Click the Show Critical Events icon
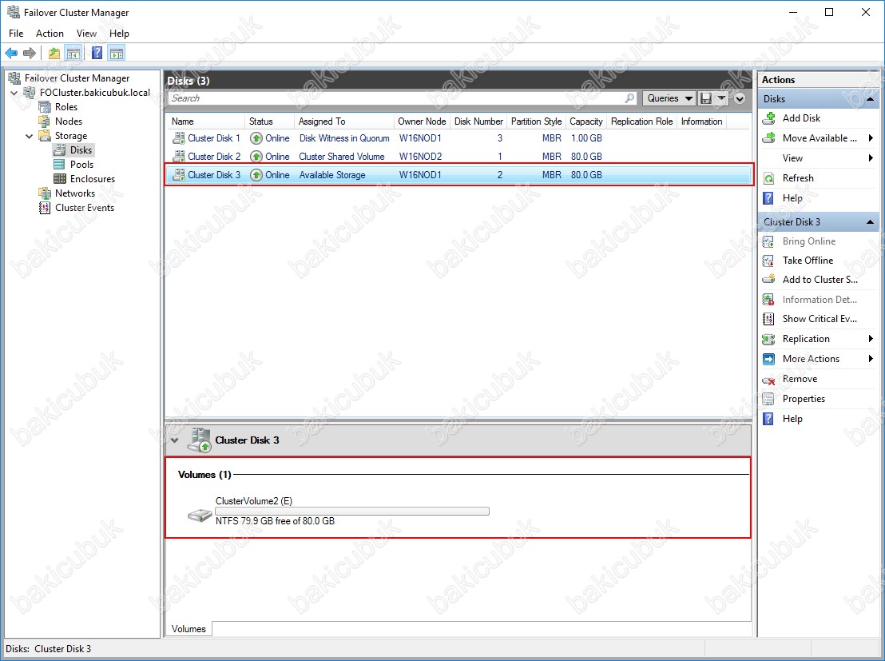Viewport: 885px width, 661px height. (x=768, y=319)
